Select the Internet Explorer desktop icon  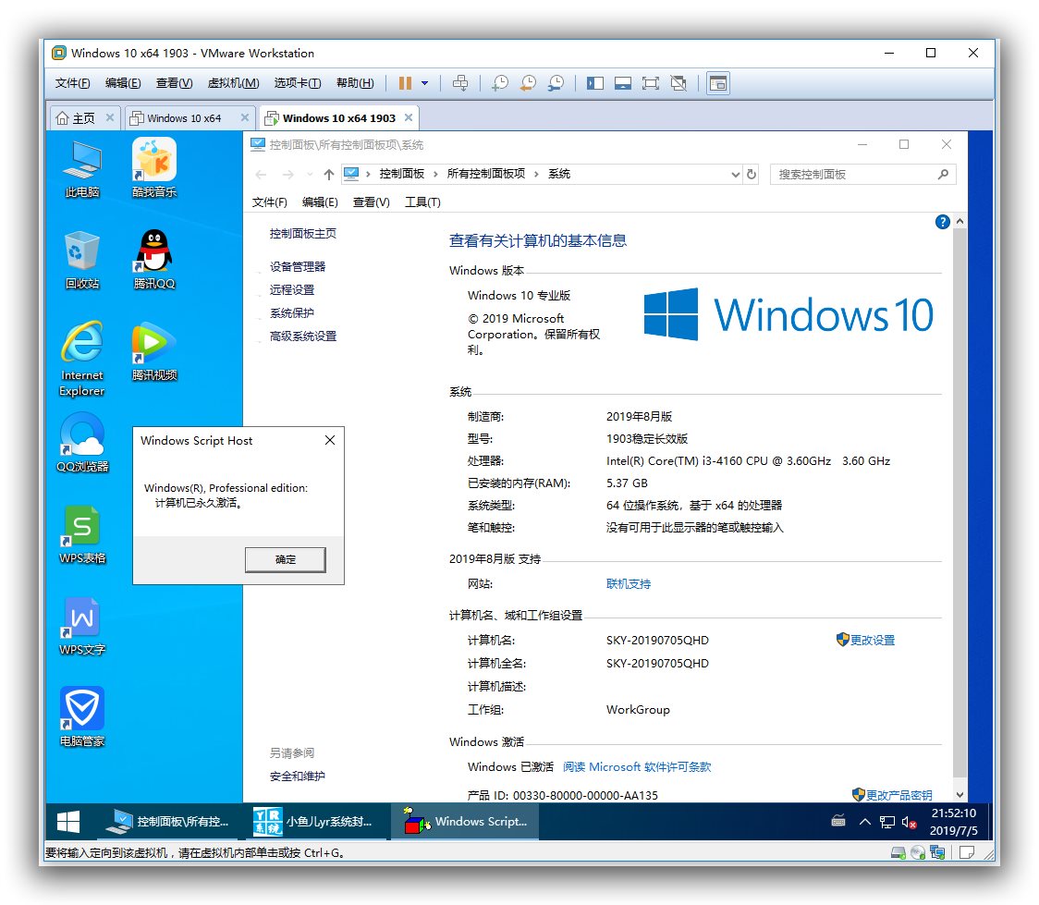coord(82,359)
